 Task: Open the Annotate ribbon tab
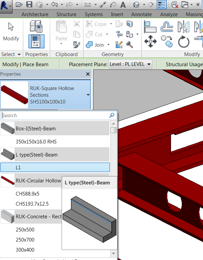pos(141,14)
